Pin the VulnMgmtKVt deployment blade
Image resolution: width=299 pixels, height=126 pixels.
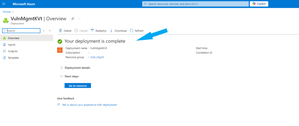[x=73, y=19]
